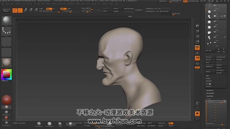The width and height of the screenshot is (230, 129).
Task: Toggle the M material channel
Action: tap(54, 9)
